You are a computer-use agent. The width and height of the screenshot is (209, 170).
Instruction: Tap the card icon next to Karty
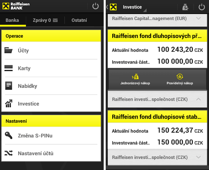pos(9,68)
